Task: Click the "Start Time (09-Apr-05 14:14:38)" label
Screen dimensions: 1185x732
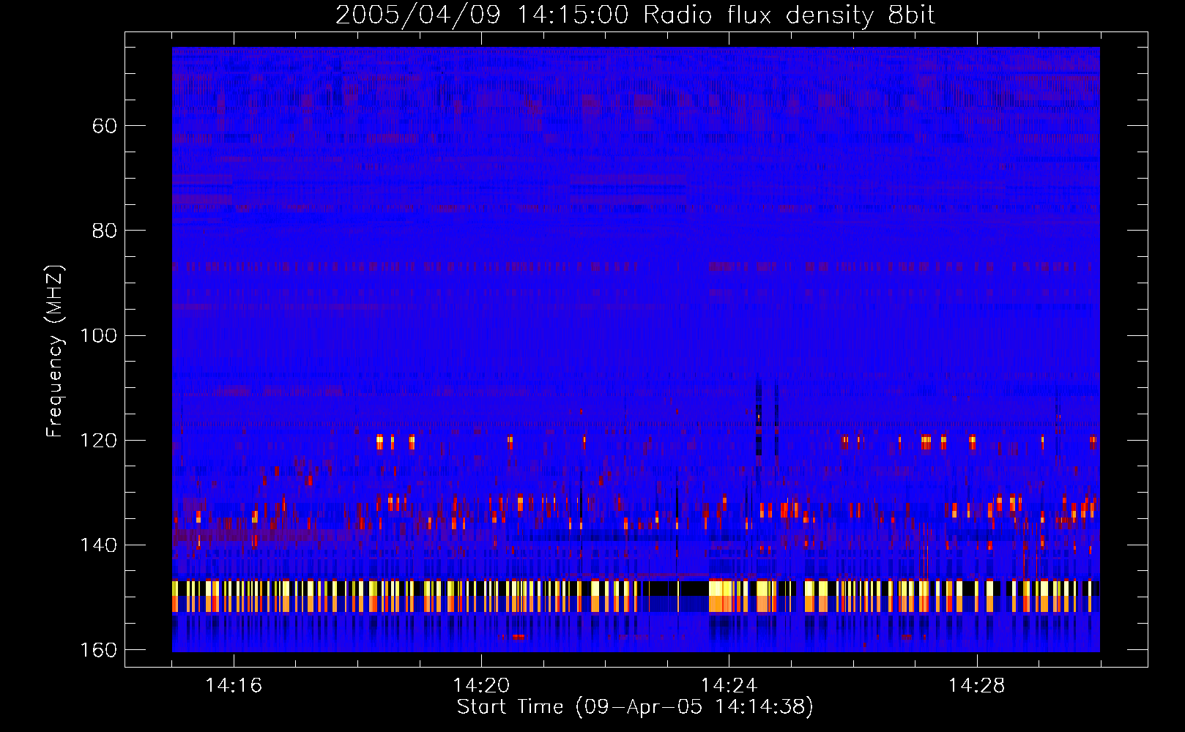Action: coord(635,707)
